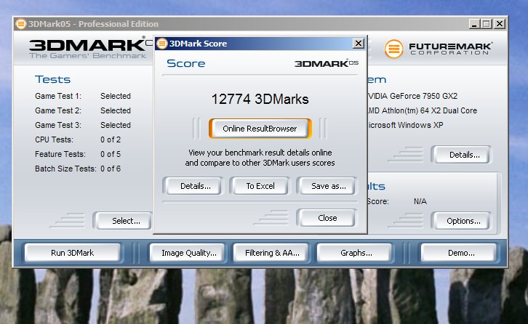Image resolution: width=528 pixels, height=324 pixels.
Task: Open the Graphs... window
Action: 355,253
